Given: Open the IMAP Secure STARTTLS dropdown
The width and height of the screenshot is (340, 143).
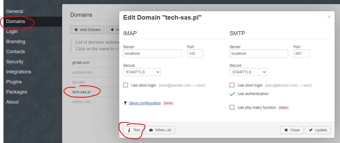Looking at the screenshot, I should point(142,72).
